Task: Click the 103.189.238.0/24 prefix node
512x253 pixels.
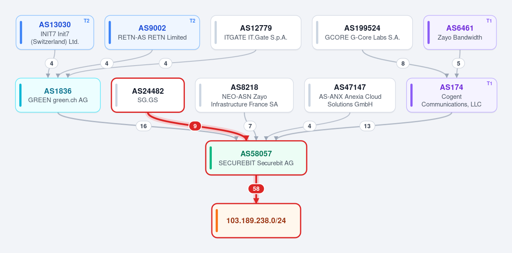Action: click(x=256, y=221)
